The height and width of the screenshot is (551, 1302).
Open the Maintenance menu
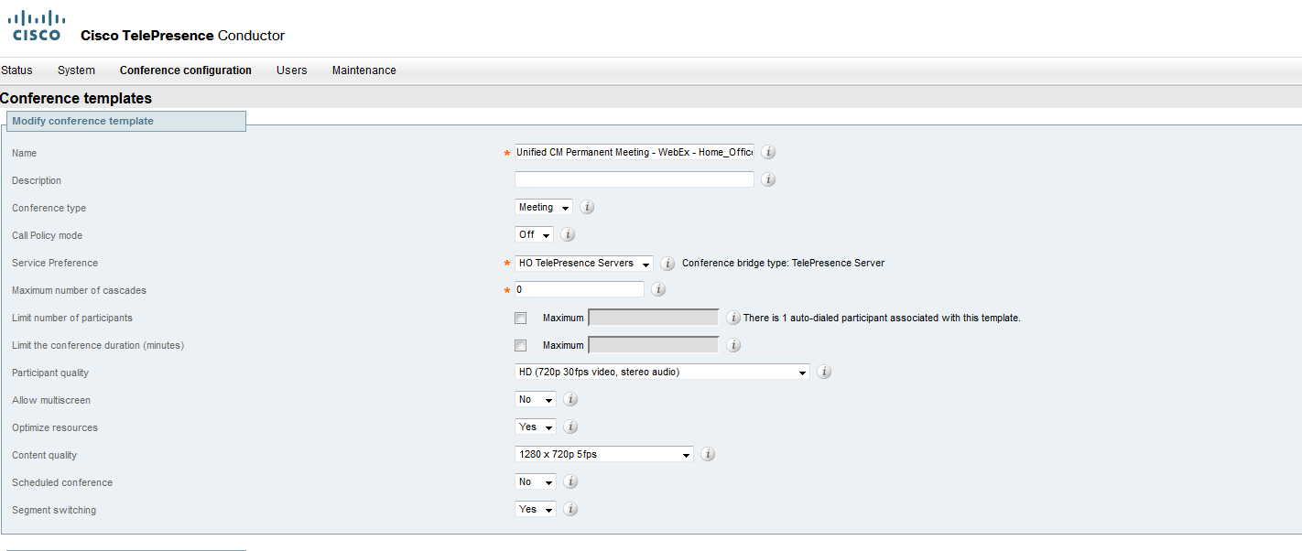click(364, 70)
